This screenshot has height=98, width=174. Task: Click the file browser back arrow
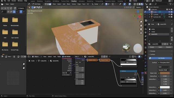[x=2, y=8]
